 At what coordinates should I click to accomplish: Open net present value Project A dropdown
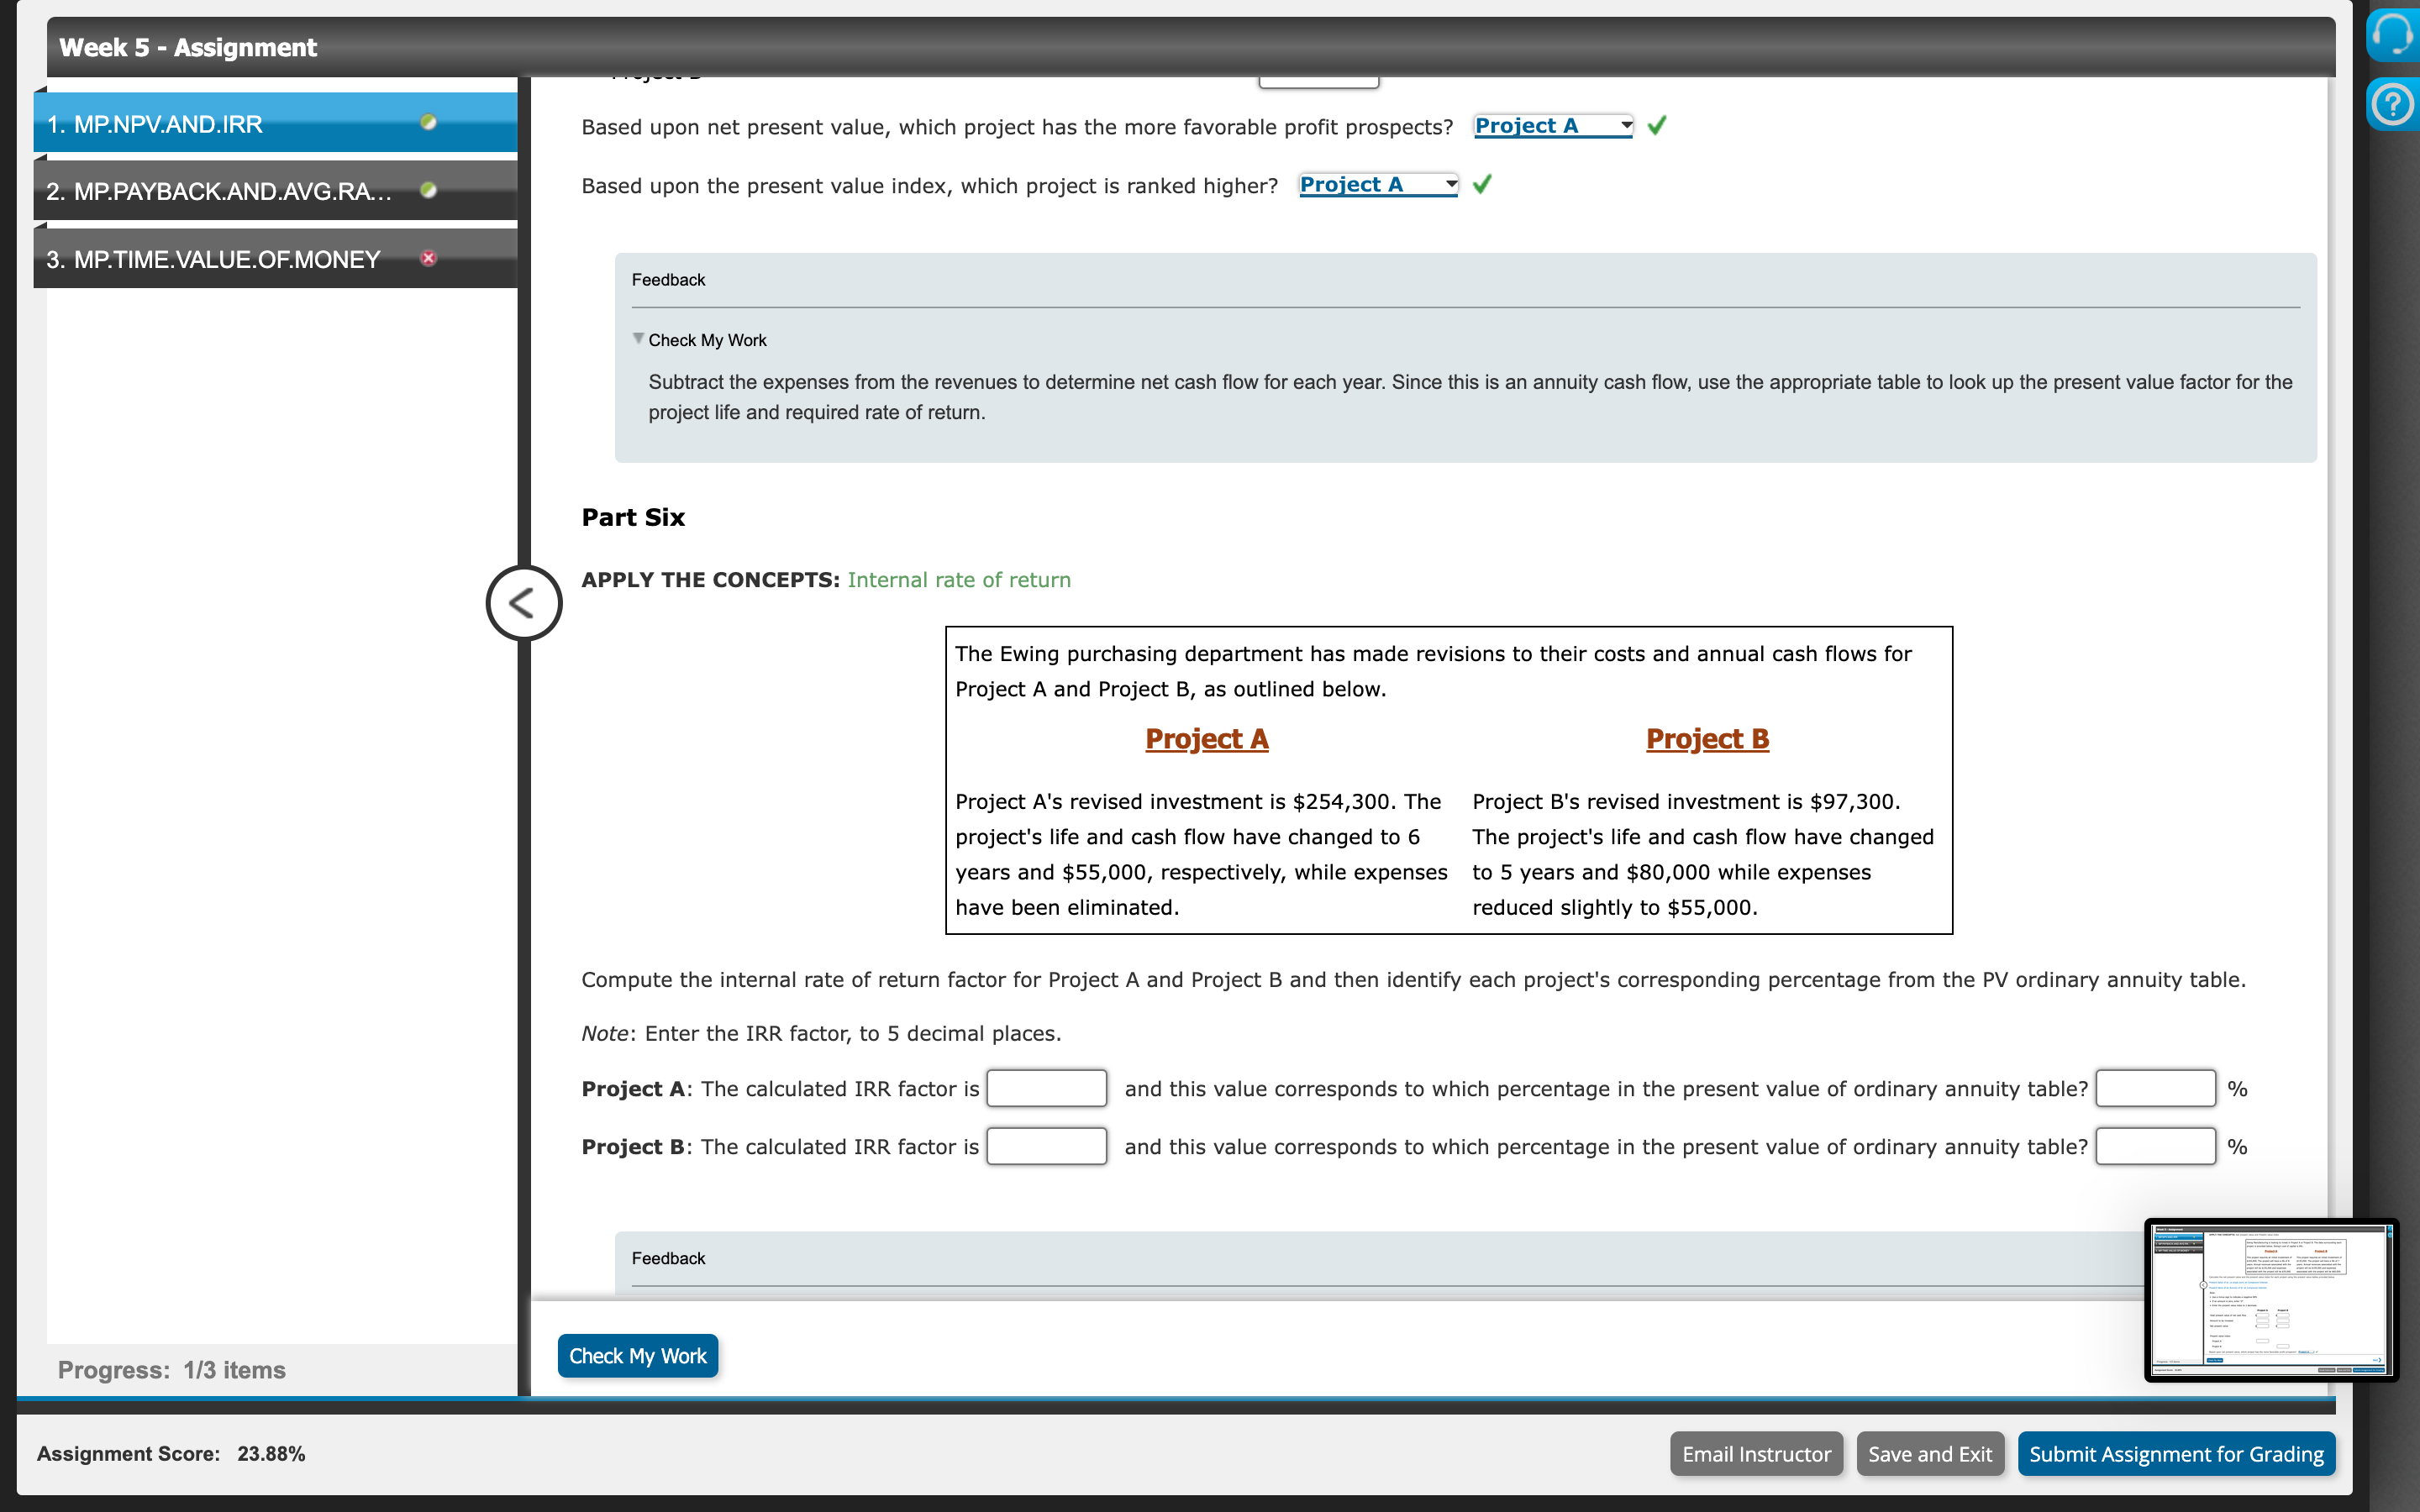[x=1552, y=126]
